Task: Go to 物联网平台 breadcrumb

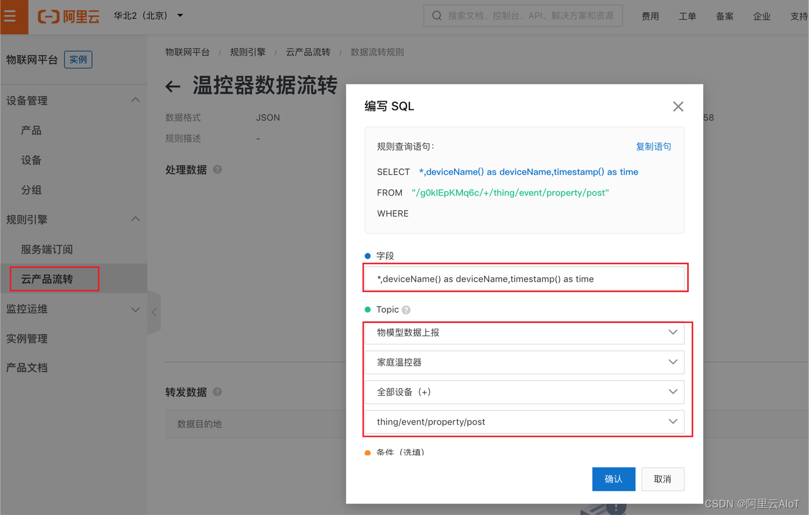Action: (x=187, y=52)
